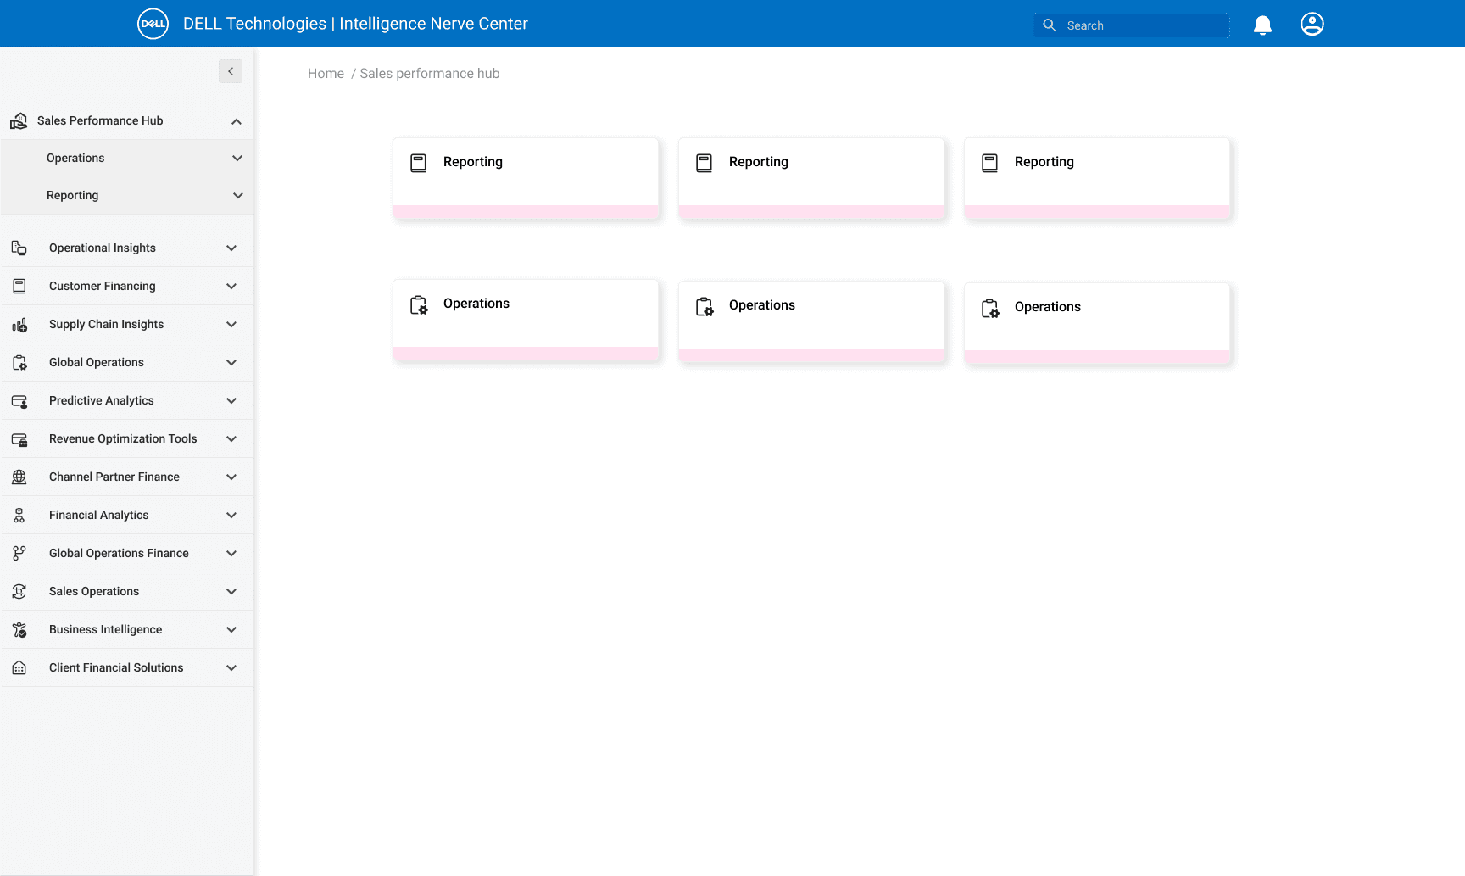Image resolution: width=1465 pixels, height=876 pixels.
Task: Click the Business Intelligence icon
Action: pyautogui.click(x=19, y=629)
